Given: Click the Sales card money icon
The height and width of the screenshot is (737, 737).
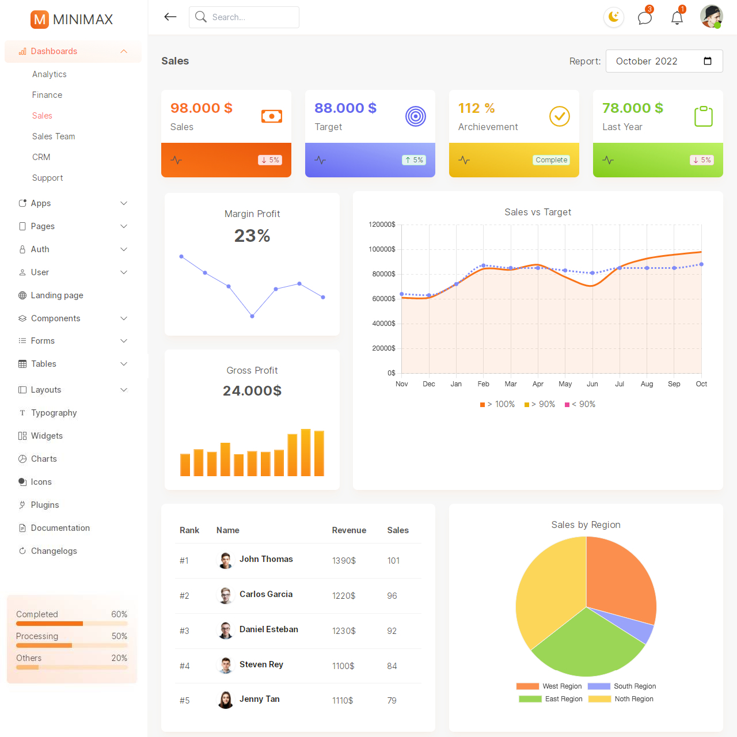Looking at the screenshot, I should [272, 116].
